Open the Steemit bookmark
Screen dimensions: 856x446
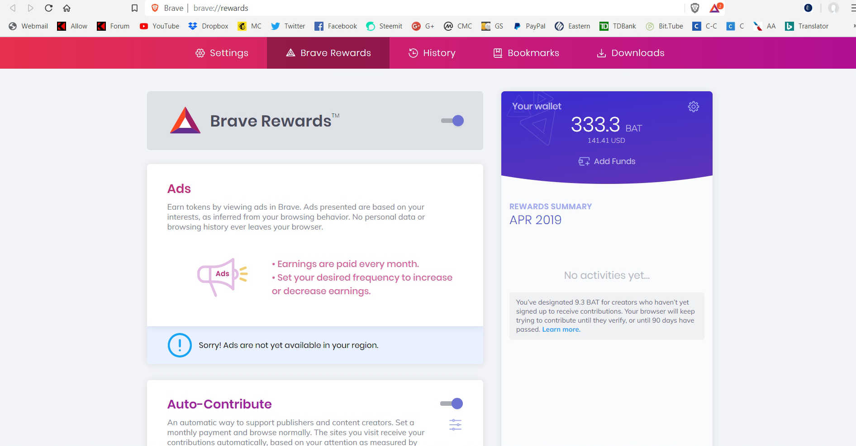pos(384,26)
